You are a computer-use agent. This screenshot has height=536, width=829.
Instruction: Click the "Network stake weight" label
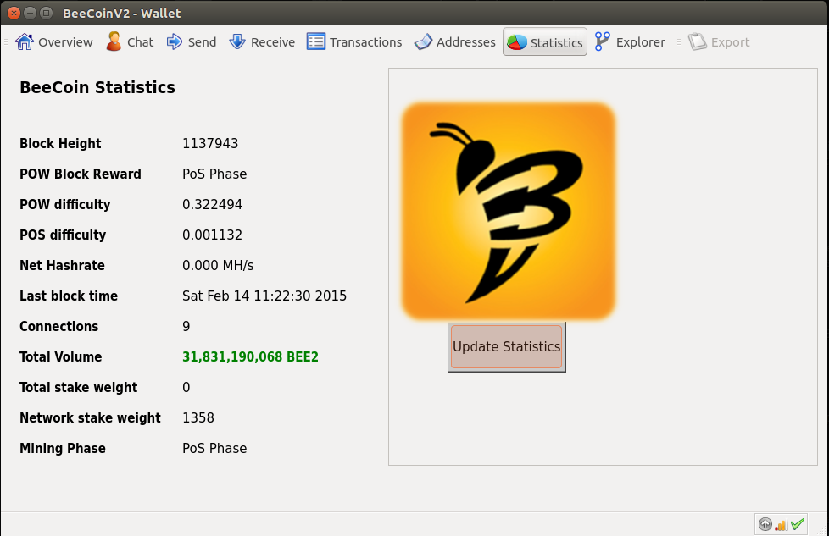(91, 418)
